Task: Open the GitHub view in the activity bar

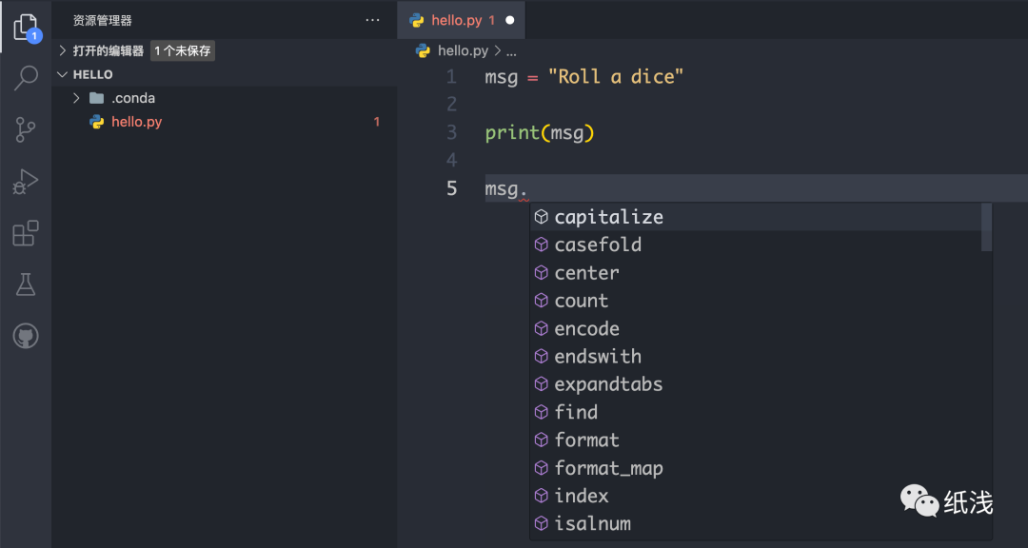Action: 25,335
